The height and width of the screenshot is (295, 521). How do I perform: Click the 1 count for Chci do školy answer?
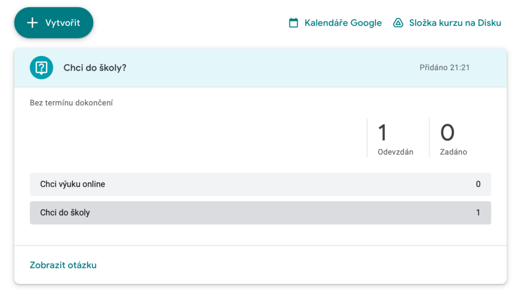tap(478, 213)
